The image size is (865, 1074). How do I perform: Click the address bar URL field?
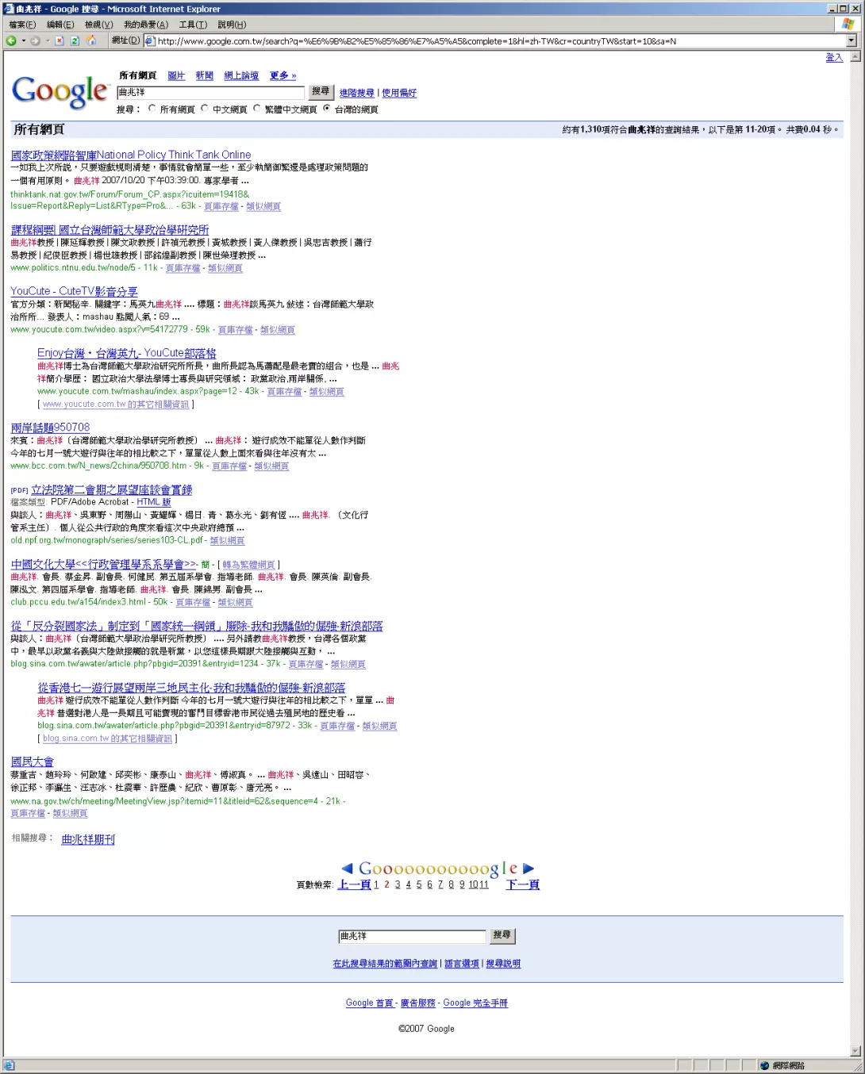click(x=500, y=41)
